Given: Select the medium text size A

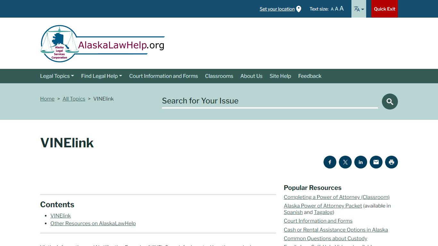Looking at the screenshot, I should [x=336, y=9].
